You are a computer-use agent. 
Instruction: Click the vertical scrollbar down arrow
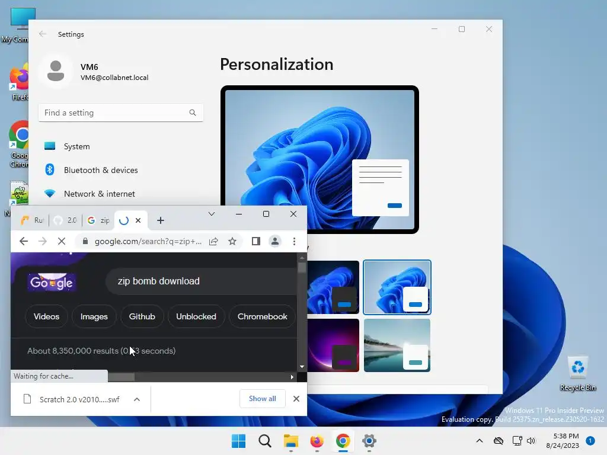tap(302, 366)
